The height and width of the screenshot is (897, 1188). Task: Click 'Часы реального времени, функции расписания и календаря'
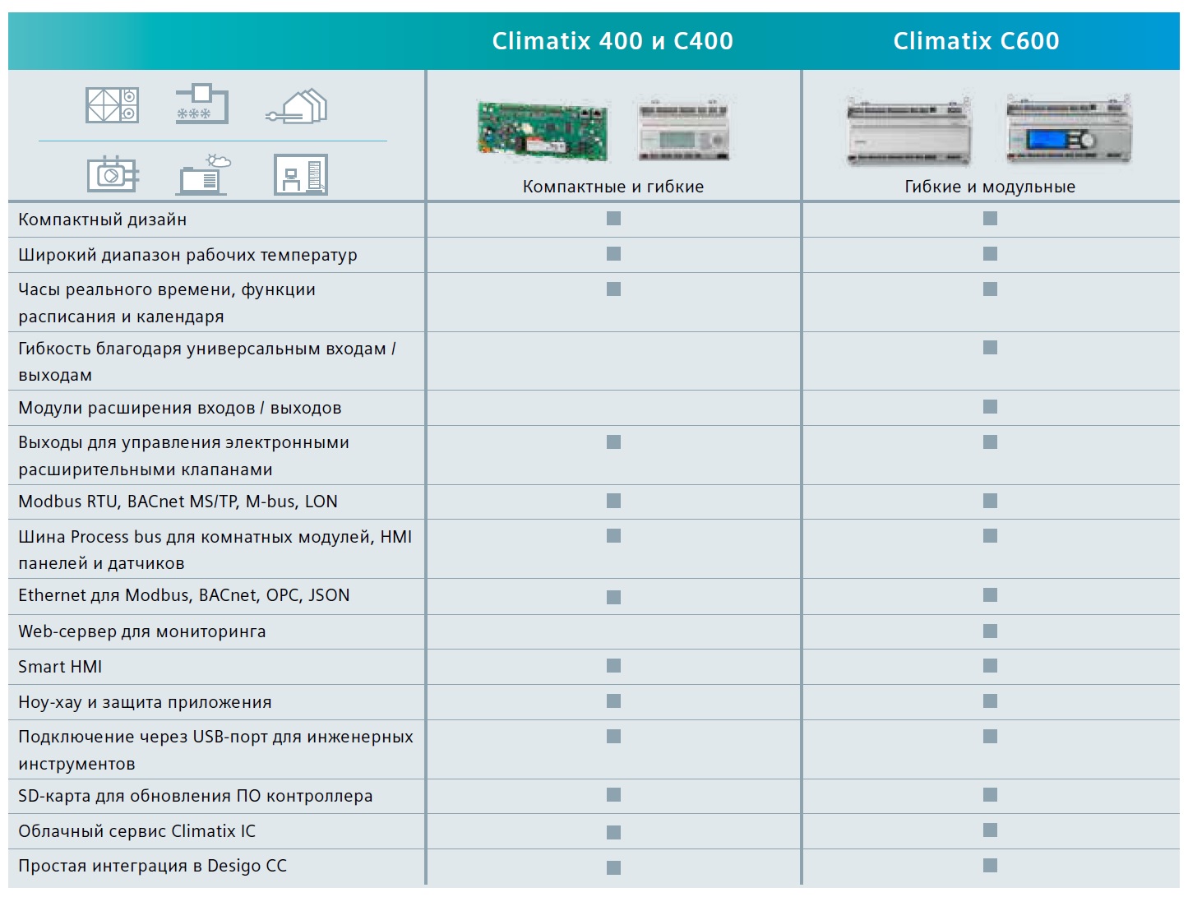[167, 303]
